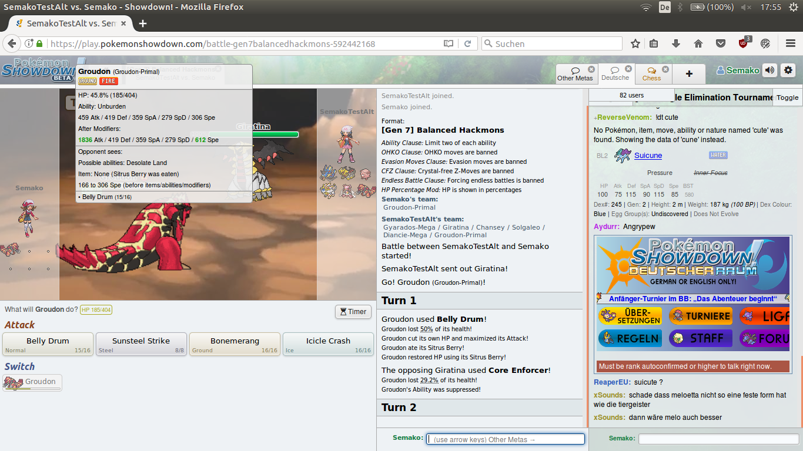Viewport: 803px width, 451px height.
Task: Select Groudon in the Switch section
Action: tap(32, 383)
